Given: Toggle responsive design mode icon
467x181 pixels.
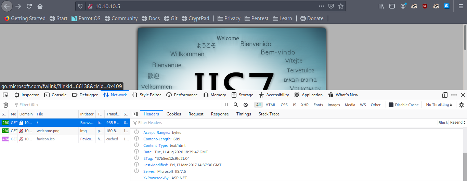Looking at the screenshot, I should point(445,95).
